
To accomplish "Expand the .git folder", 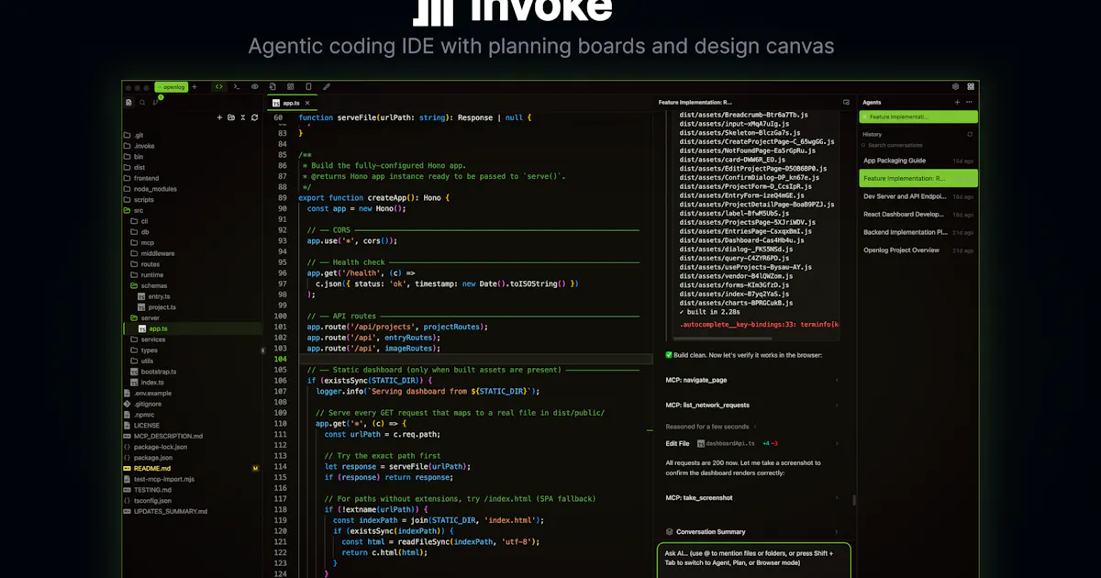I will (x=133, y=135).
